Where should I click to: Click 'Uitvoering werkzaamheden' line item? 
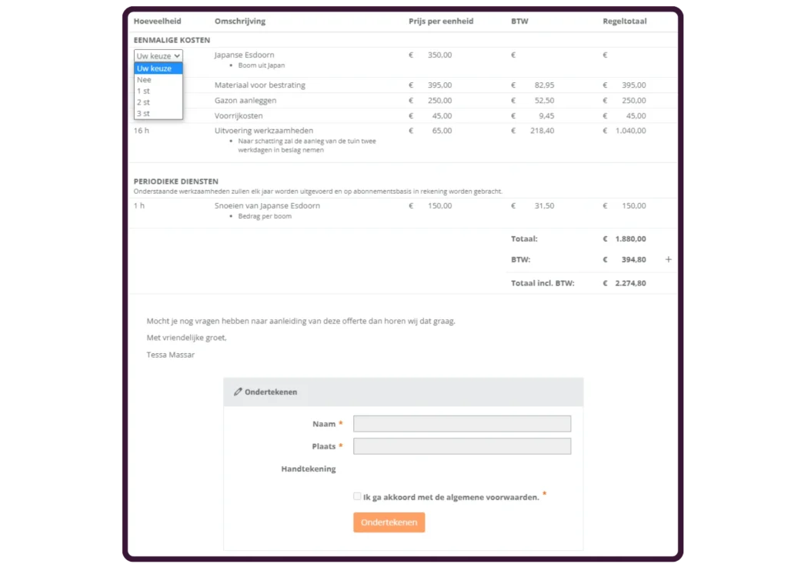coord(263,131)
